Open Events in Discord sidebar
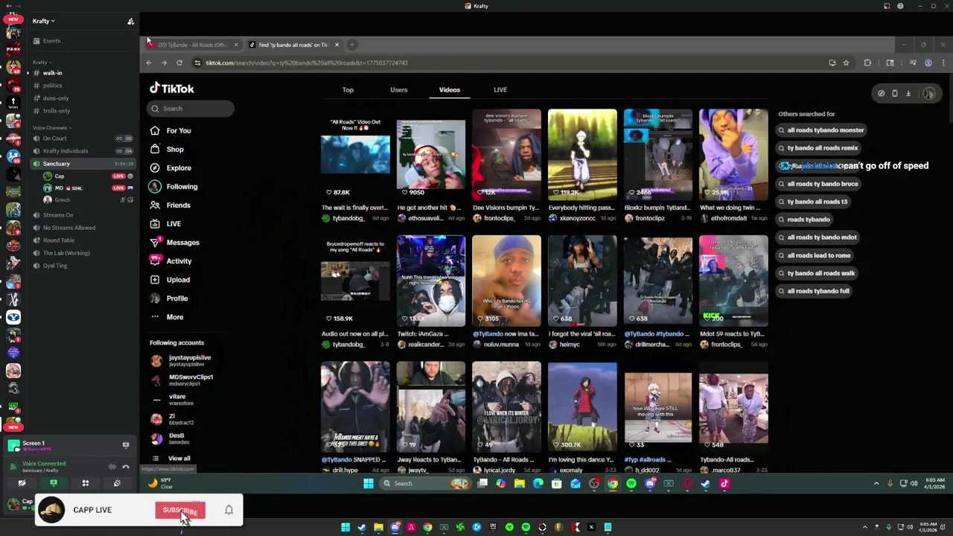The image size is (953, 536). 82,41
